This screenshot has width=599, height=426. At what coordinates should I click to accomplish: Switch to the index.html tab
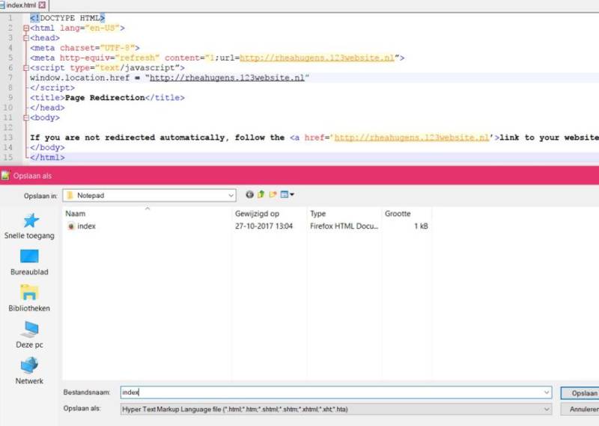(19, 5)
